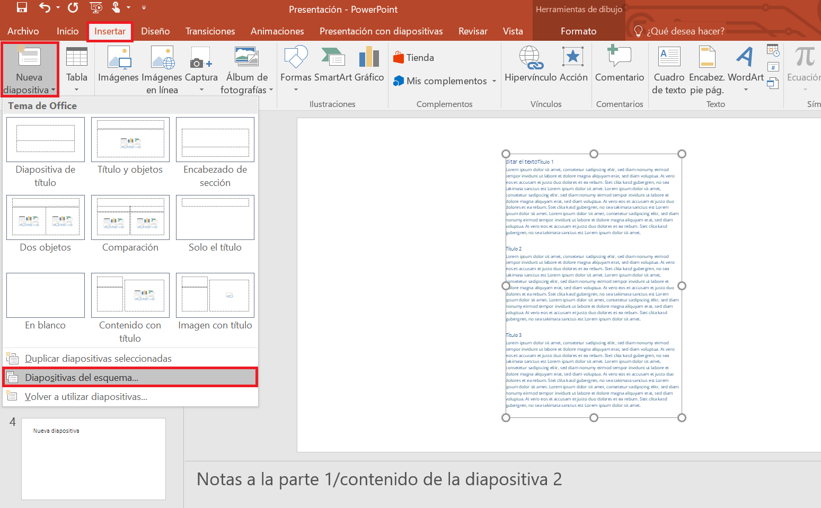The image size is (821, 508).
Task: Click in the slide notes area
Action: [502, 479]
